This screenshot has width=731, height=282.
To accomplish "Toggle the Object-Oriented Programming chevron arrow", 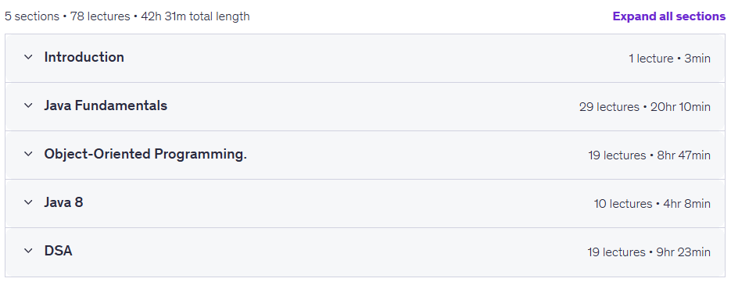I will [x=28, y=154].
